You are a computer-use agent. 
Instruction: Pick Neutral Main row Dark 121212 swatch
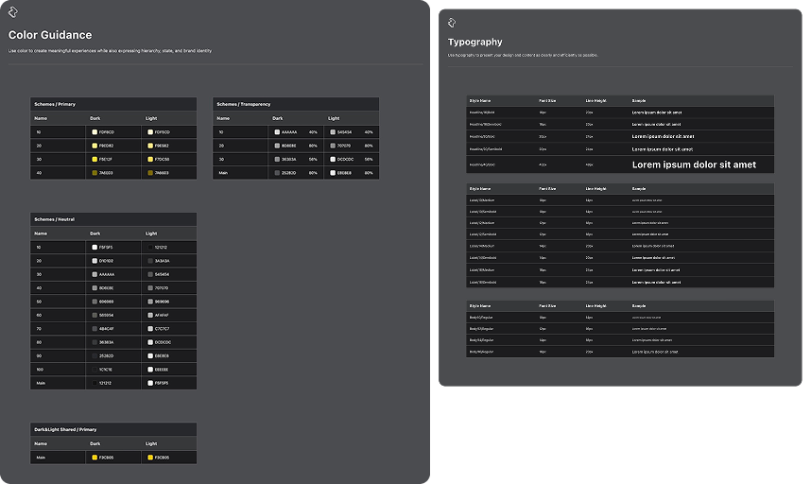pyautogui.click(x=95, y=383)
